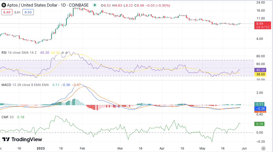Click the Jun label on time axis
273x152 pixels.
pos(244,148)
